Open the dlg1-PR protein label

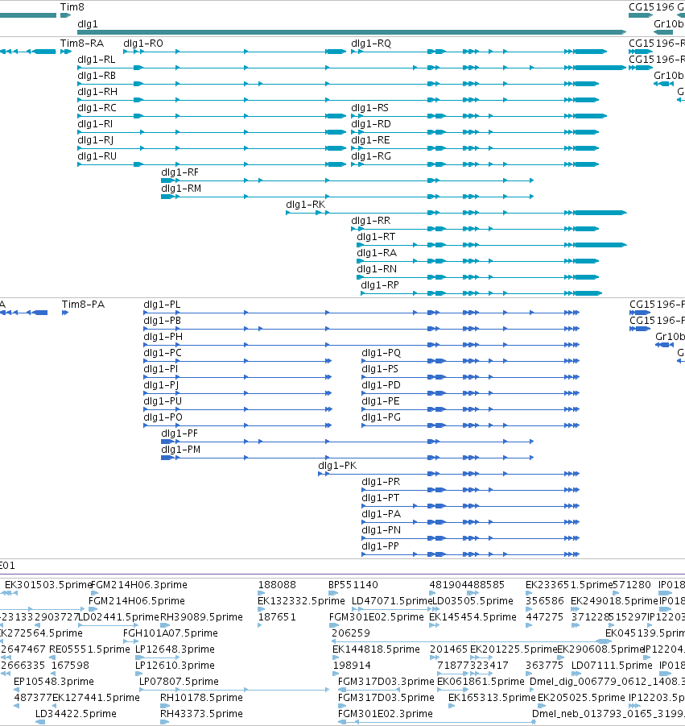[381, 482]
